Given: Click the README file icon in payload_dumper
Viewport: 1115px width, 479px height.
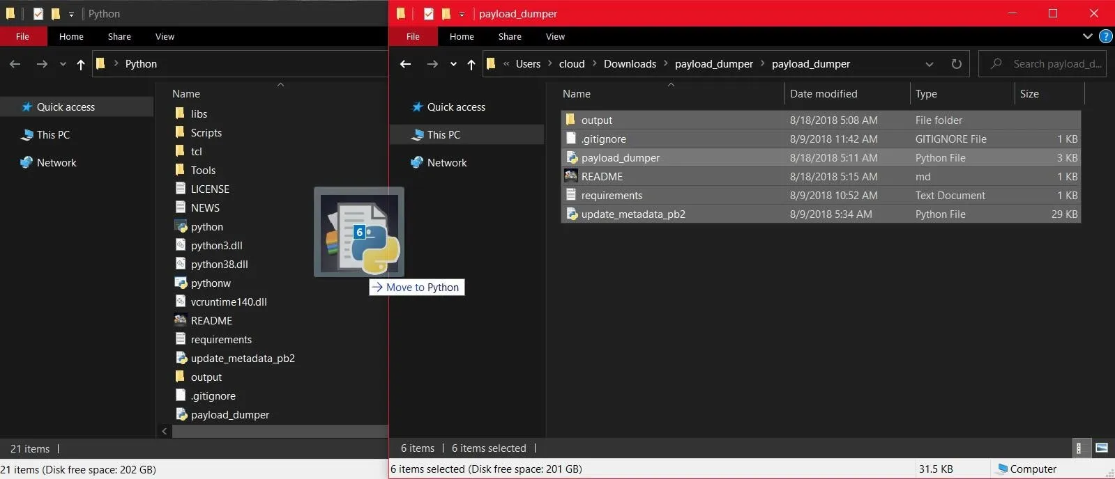Looking at the screenshot, I should coord(571,177).
